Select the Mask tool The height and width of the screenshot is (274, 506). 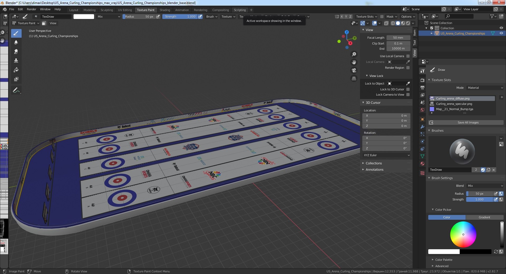coord(16,79)
